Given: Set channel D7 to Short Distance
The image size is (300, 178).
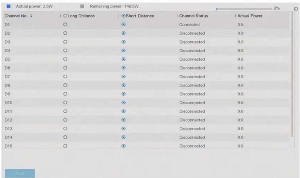Looking at the screenshot, I should point(124,76).
